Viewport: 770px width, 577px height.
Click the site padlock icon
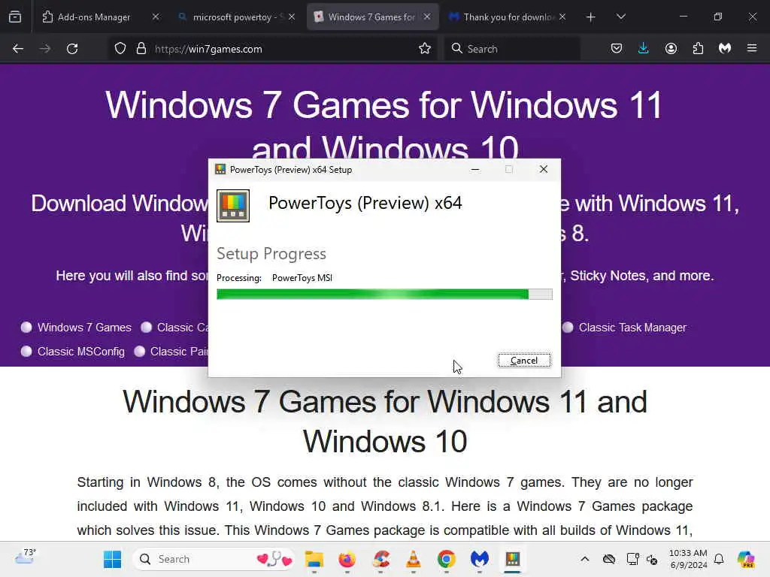141,49
